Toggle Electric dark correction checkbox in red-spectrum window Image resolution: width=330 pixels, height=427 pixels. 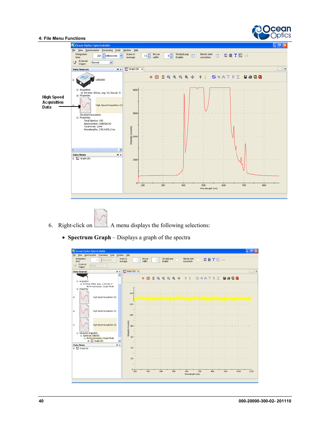217,56
